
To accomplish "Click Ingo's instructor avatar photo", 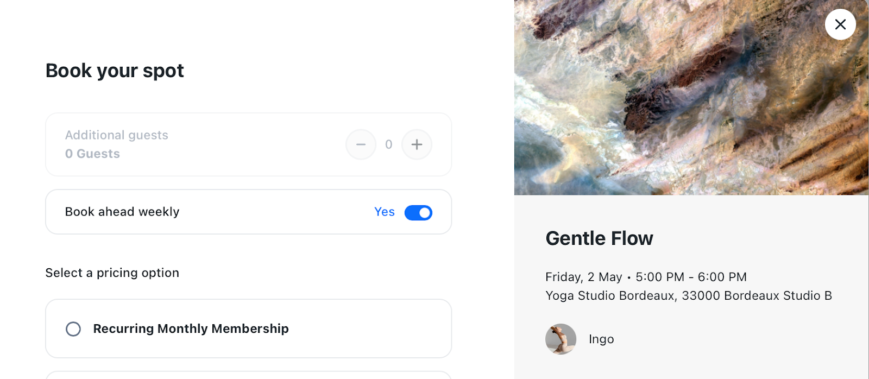I will click(561, 339).
